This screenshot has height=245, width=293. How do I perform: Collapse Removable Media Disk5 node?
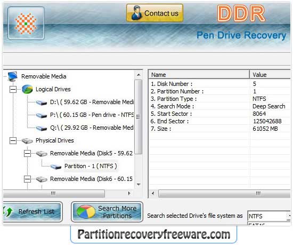tap(27, 154)
